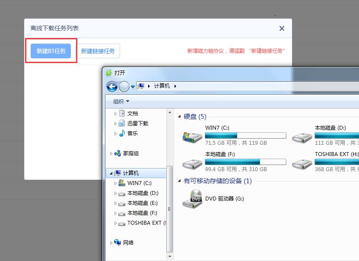Click the 网络 icon in navigation pane
The width and height of the screenshot is (359, 261).
point(118,242)
